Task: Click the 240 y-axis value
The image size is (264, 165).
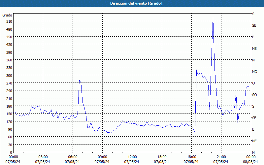Action: click(9, 91)
